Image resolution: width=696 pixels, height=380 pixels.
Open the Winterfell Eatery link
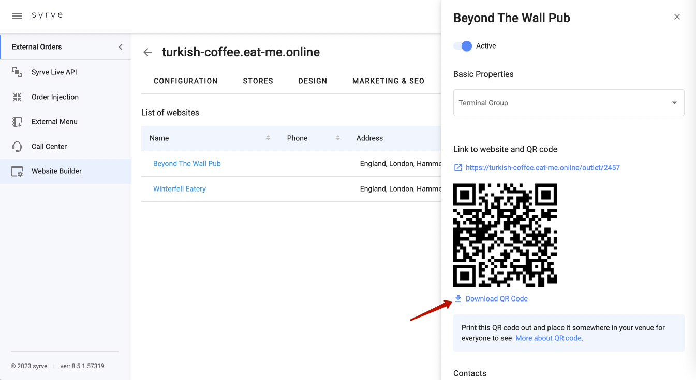pos(180,189)
